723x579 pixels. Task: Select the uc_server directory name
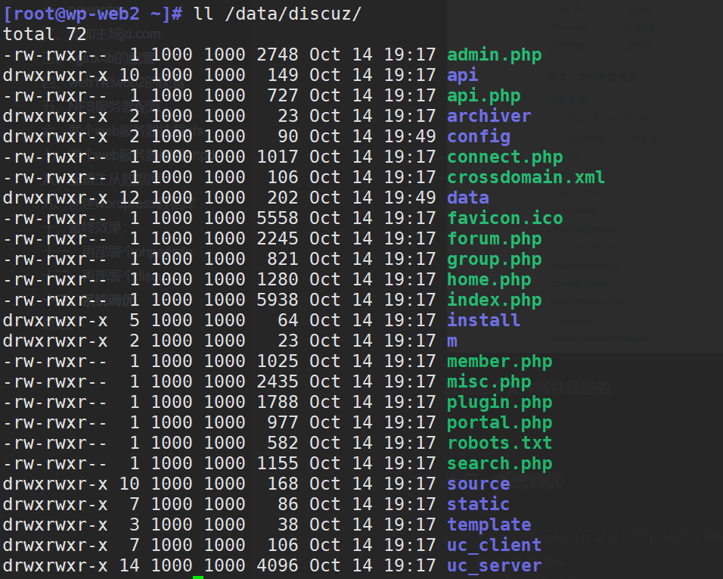point(495,566)
